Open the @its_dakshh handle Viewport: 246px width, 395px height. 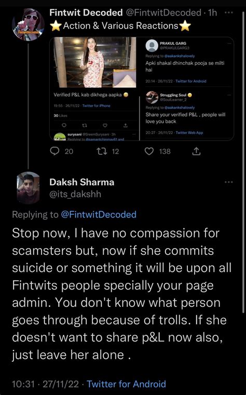point(75,194)
